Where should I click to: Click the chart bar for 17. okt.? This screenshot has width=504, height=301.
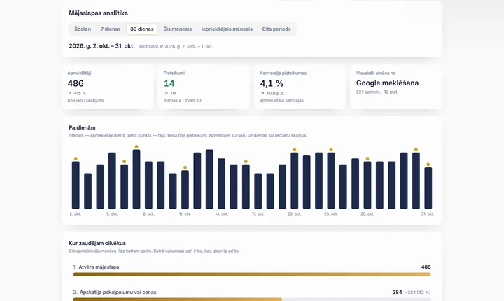258,191
